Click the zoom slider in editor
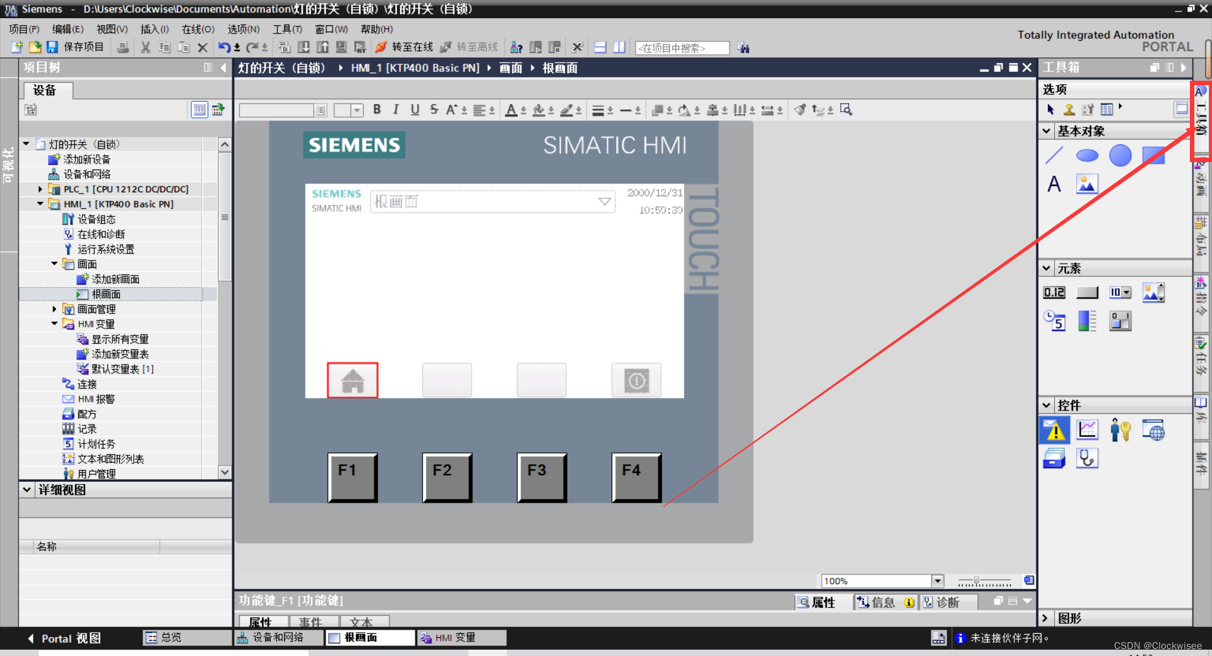The width and height of the screenshot is (1212, 656). pyautogui.click(x=984, y=581)
